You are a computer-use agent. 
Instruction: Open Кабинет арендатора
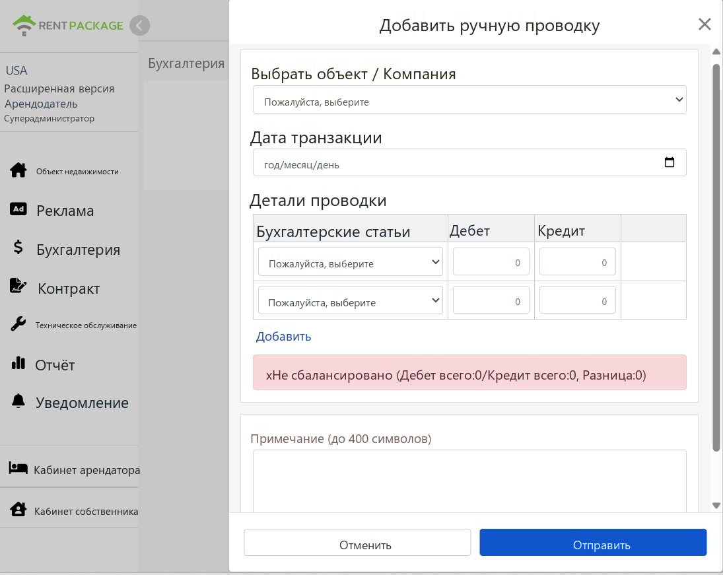[x=86, y=470]
